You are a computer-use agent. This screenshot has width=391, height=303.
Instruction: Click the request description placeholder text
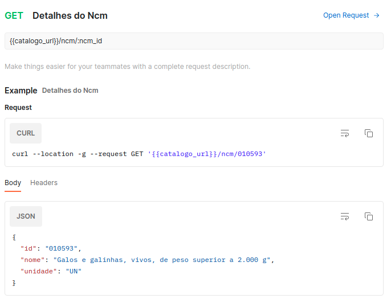pyautogui.click(x=128, y=67)
